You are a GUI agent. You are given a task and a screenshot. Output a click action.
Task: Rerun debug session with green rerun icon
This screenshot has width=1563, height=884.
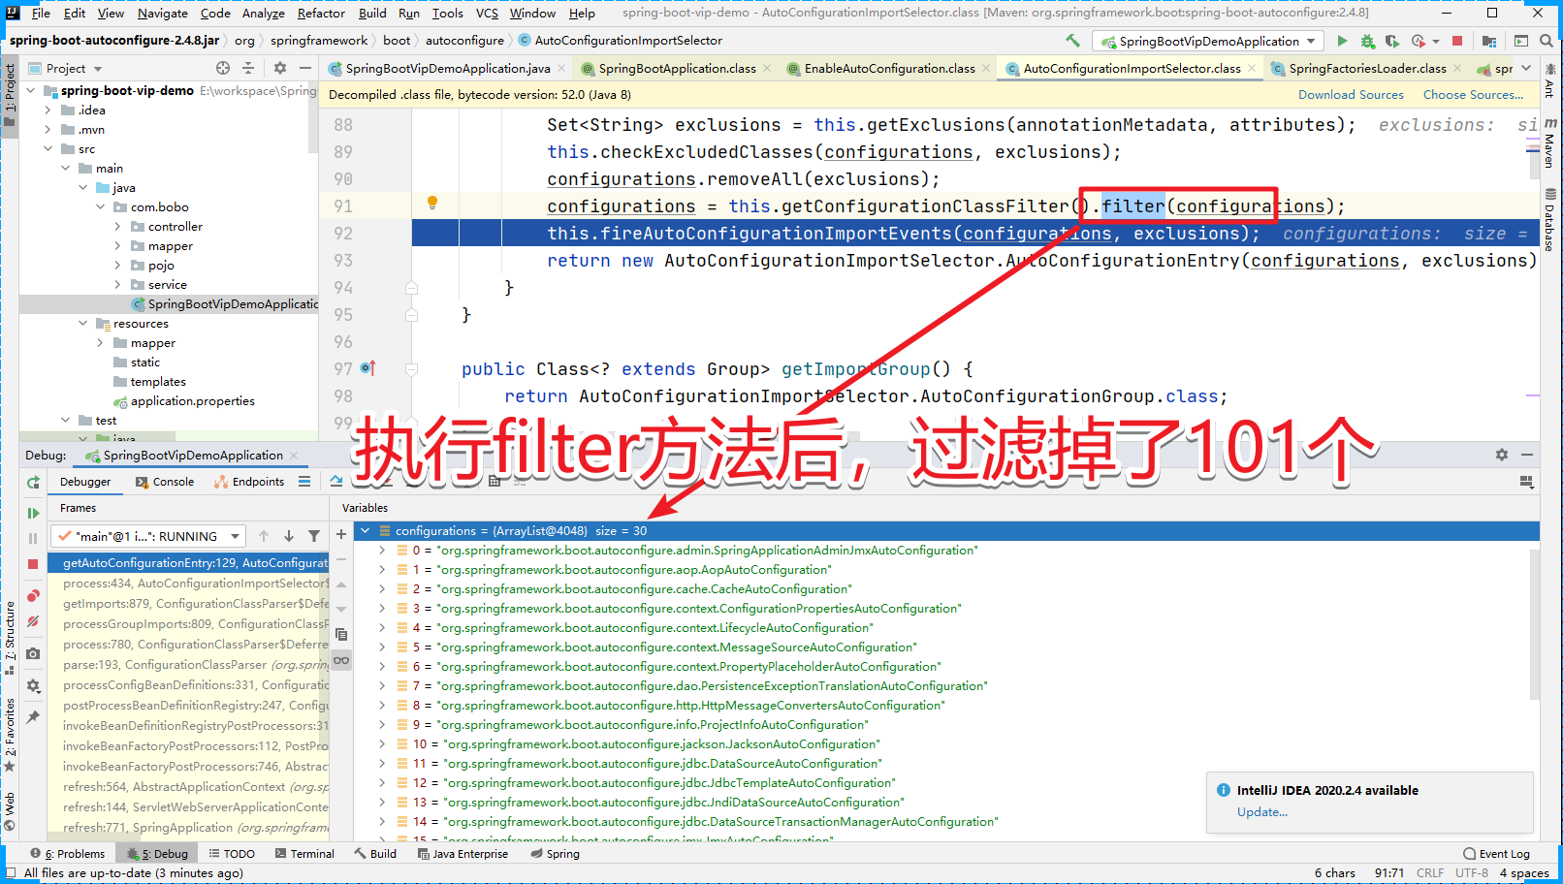coord(33,482)
